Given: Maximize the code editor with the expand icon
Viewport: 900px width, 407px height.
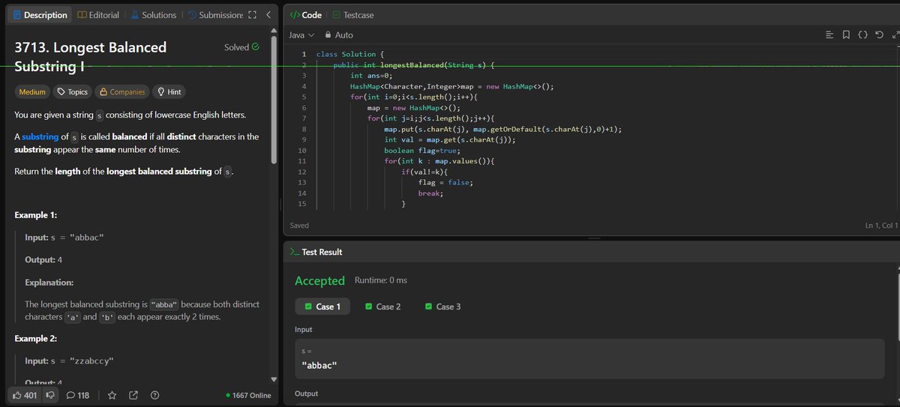Looking at the screenshot, I should pos(895,35).
